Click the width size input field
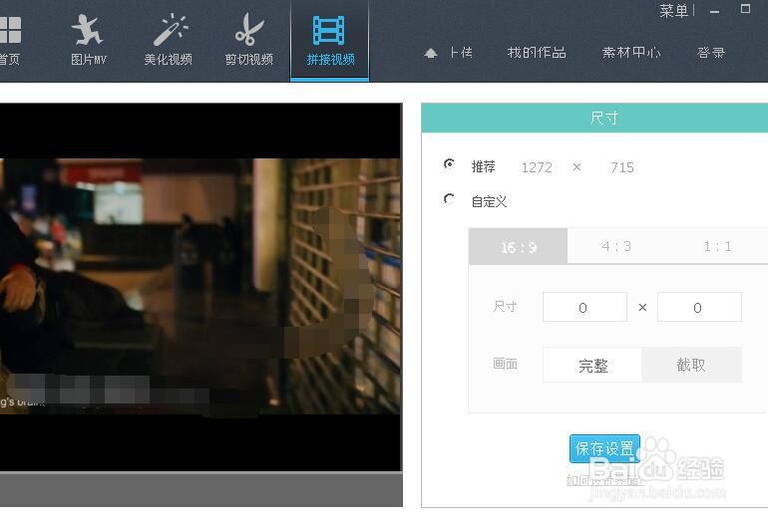Screen dimensions: 768x519 tap(584, 307)
